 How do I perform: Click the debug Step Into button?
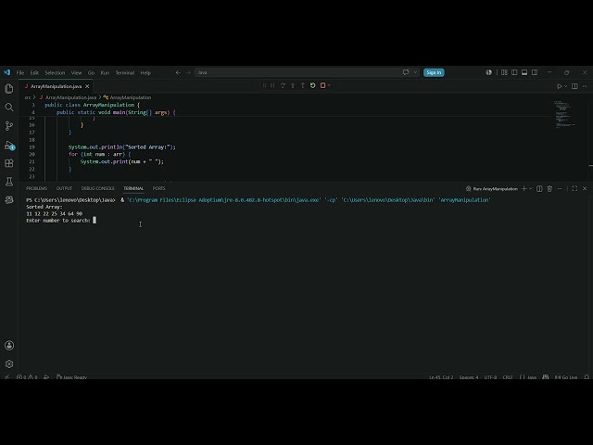tap(293, 85)
